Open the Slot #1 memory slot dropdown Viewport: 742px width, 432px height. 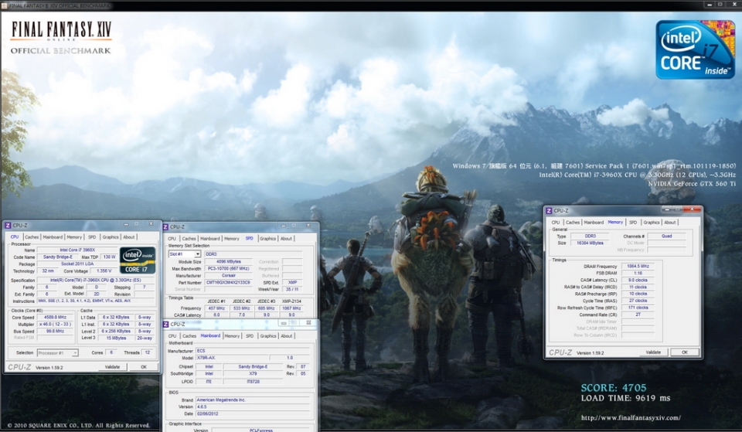tap(185, 253)
